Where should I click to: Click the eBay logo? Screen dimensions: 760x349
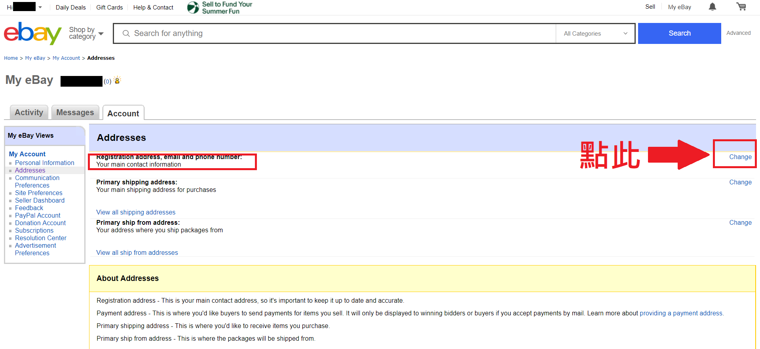coord(32,33)
